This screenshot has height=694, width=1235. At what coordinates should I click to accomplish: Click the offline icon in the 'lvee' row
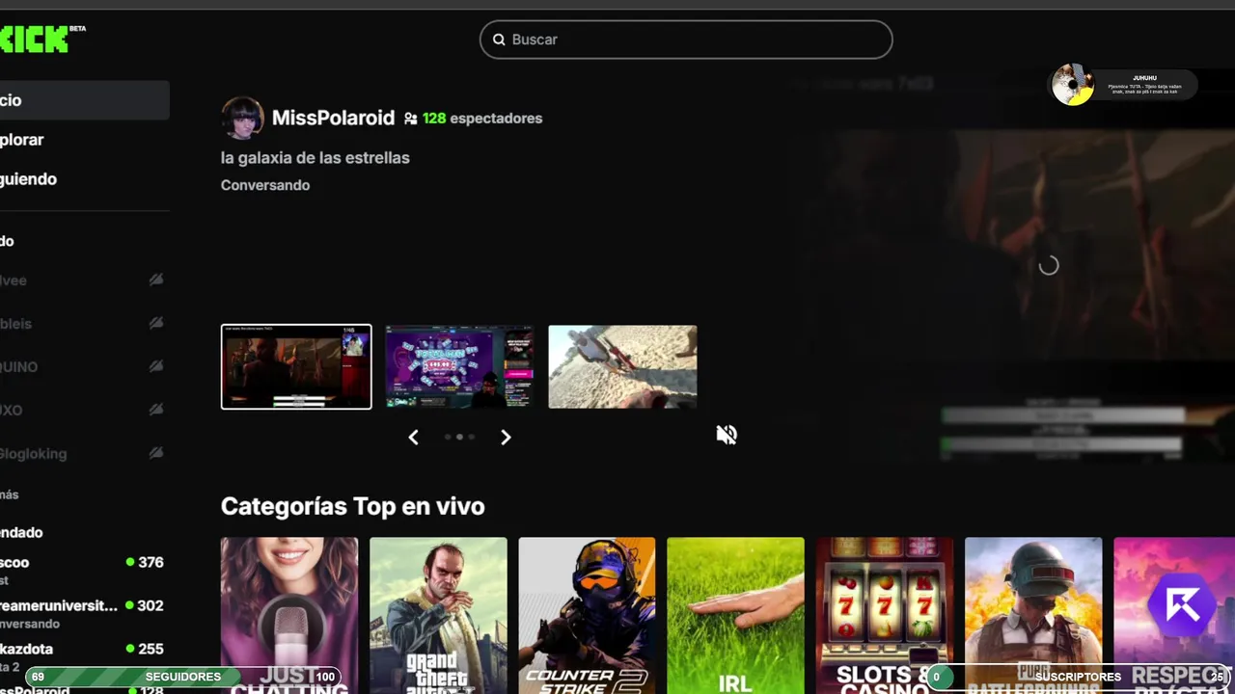pos(156,280)
